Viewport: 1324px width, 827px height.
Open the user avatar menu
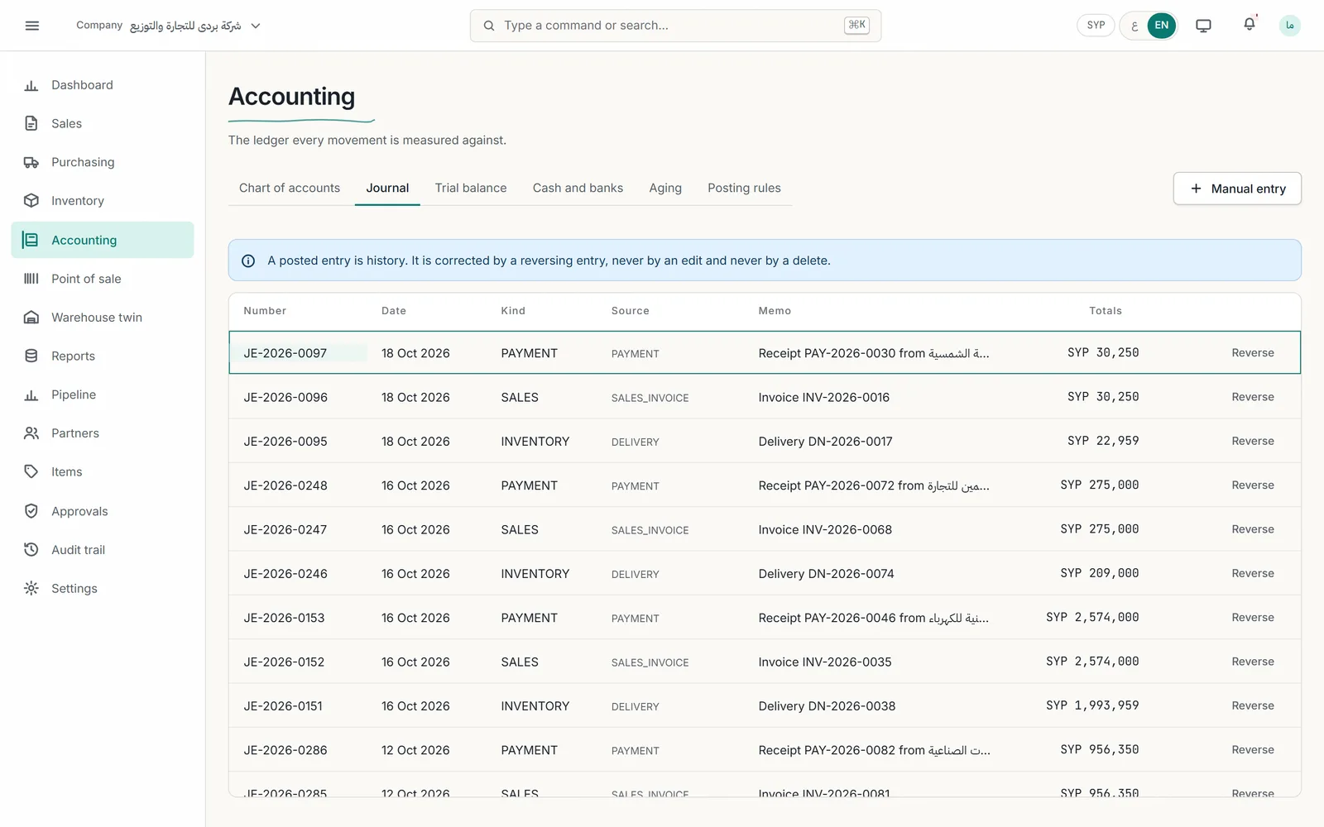coord(1289,26)
